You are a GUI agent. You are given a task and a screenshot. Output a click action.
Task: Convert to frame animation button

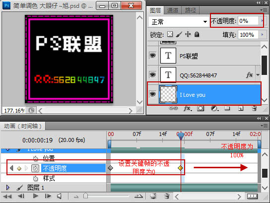(x=252, y=196)
